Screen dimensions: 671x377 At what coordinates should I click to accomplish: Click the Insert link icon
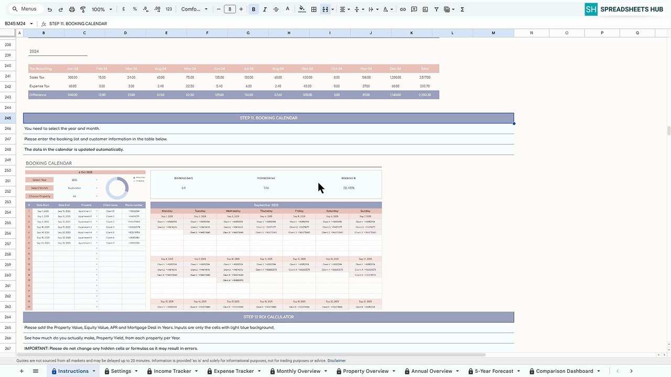click(403, 9)
